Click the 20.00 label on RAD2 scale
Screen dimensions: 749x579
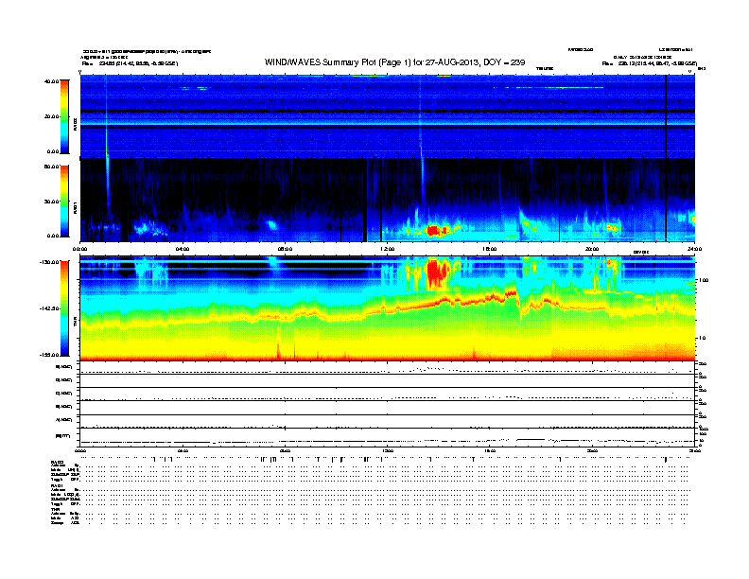coord(51,116)
